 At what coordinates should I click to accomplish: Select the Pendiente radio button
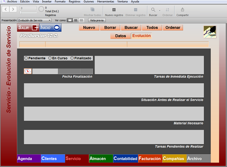pyautogui.click(x=26, y=58)
